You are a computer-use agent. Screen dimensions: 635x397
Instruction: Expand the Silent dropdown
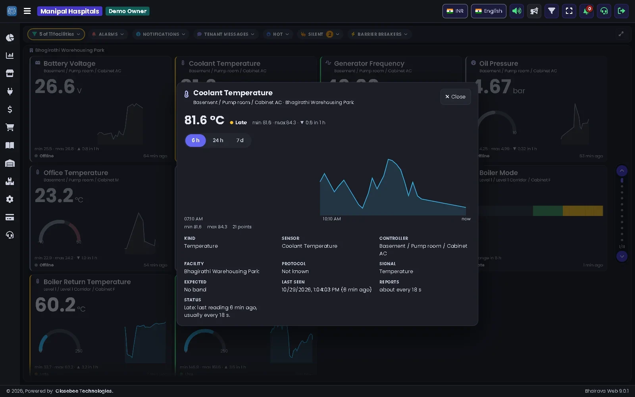[x=320, y=34]
